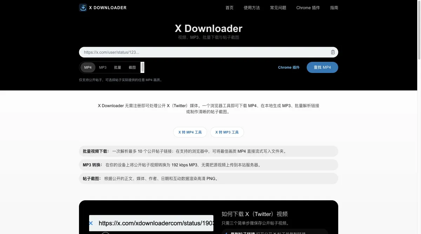This screenshot has height=234, width=421.
Task: Click the intro paragraph starting X Downloader 无需注册
Action: (x=208, y=109)
